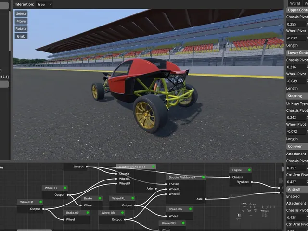This screenshot has height=231, width=308.
Task: Toggle the green dot on Double Wishbone F node
Action: point(154,167)
